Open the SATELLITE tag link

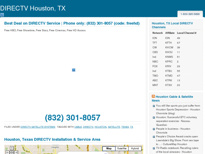[x=114, y=127]
